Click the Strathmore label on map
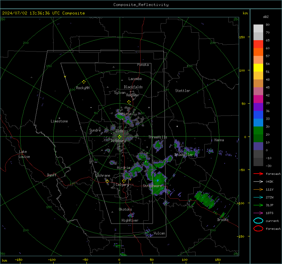Image resolution: width=282 pixels, height=264 pixels. 152,186
